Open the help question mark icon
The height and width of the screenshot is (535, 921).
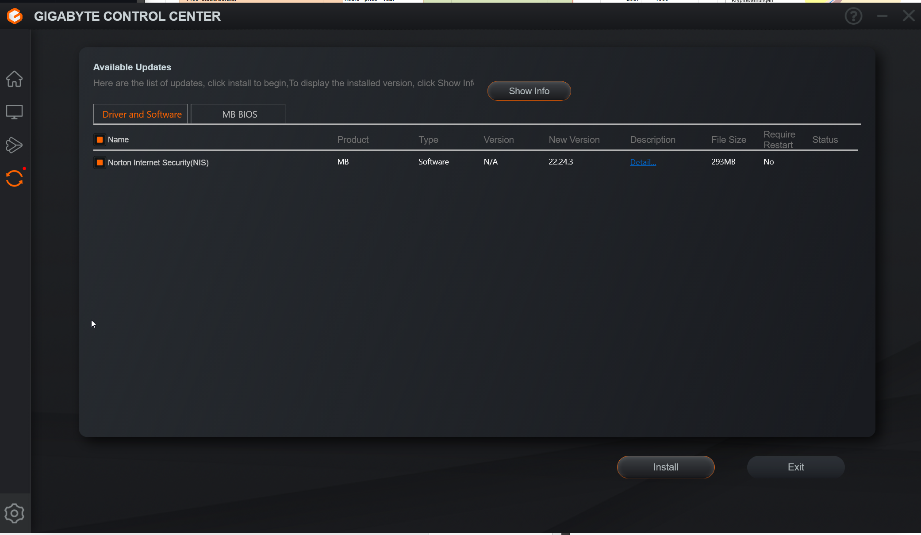point(853,16)
